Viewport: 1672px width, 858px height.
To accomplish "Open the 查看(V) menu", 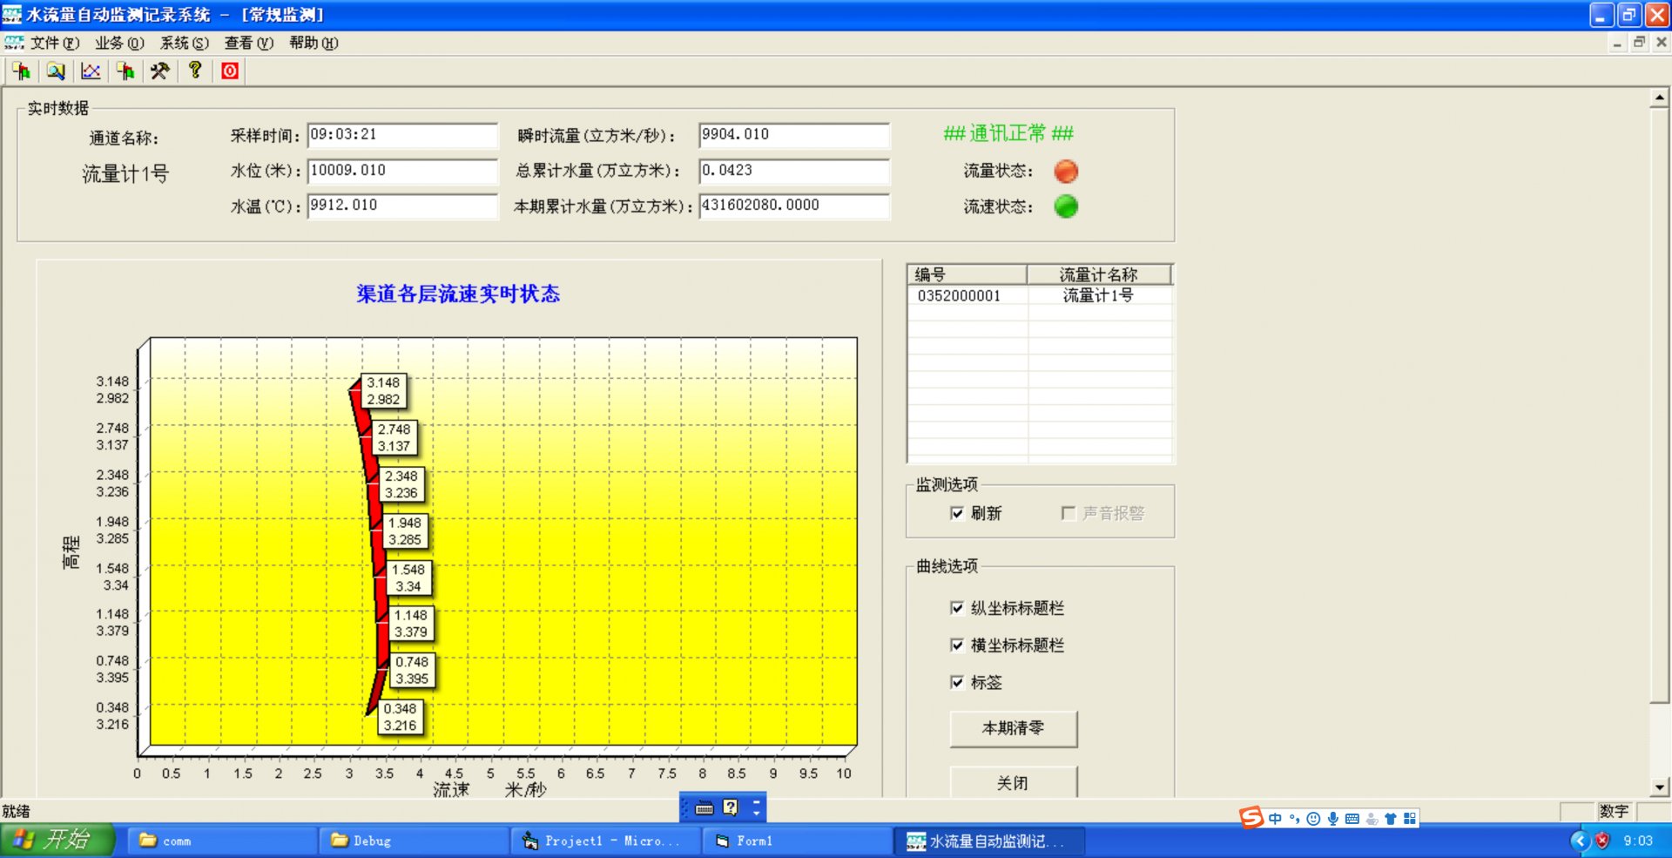I will [249, 43].
